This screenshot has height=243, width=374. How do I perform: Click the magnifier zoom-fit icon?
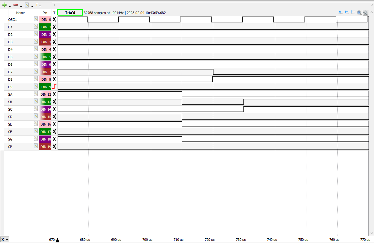(x=359, y=13)
